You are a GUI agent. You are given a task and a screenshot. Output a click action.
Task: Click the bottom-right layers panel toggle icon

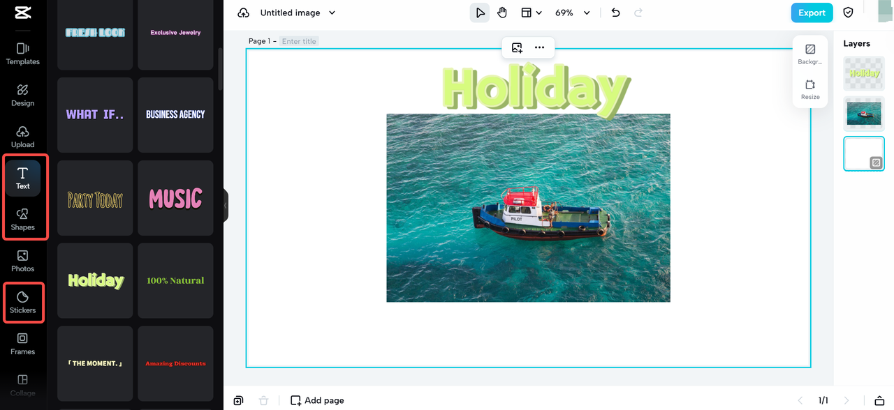click(879, 400)
